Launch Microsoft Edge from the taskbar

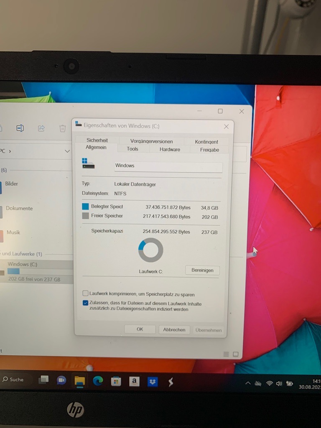coord(98,381)
